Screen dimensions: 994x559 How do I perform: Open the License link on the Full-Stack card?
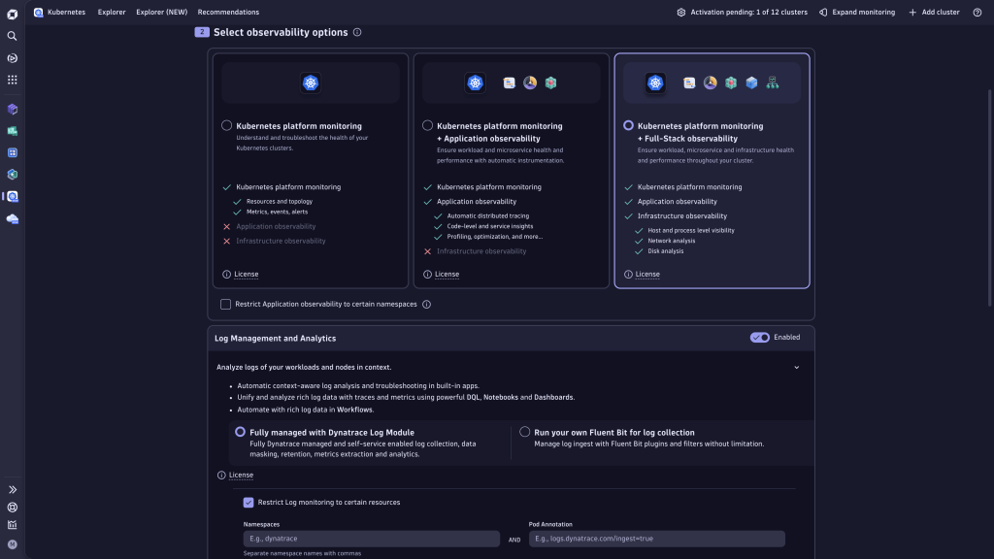pyautogui.click(x=646, y=274)
